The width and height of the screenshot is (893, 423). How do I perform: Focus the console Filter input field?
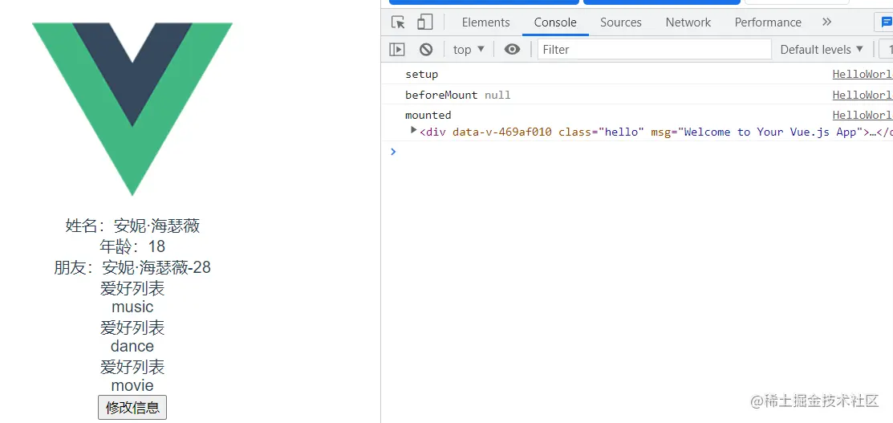tap(655, 50)
